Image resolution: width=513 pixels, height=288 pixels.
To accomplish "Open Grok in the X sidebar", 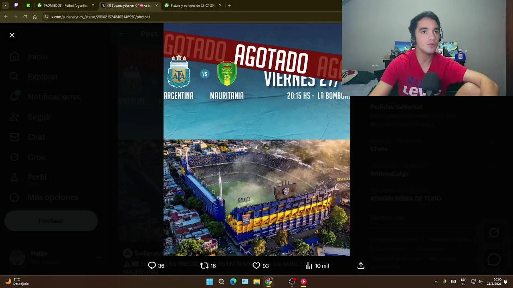I will [x=27, y=157].
